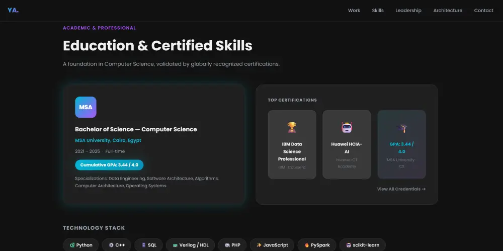Click the MSA University CS subtitle
This screenshot has width=503, height=251.
coord(401,163)
